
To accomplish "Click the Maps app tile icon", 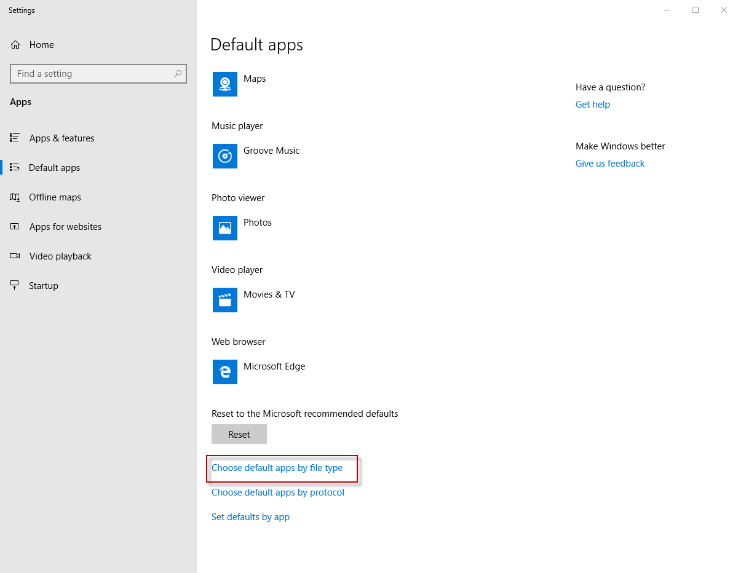I will point(225,84).
